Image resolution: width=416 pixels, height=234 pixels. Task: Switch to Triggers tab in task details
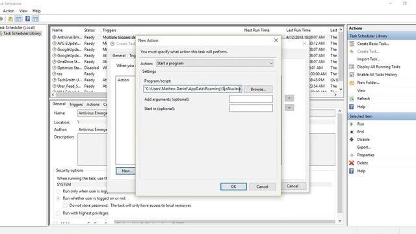76,105
